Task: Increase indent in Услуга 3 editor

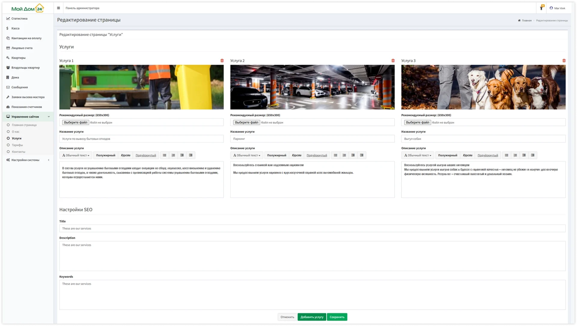Action: [x=533, y=155]
